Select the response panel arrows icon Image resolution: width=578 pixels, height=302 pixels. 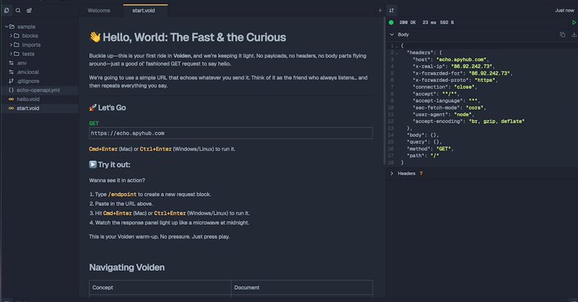click(392, 10)
